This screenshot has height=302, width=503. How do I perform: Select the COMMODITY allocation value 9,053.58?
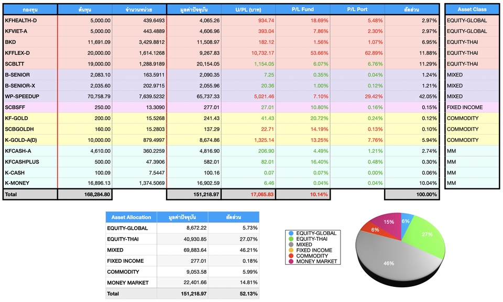point(182,272)
